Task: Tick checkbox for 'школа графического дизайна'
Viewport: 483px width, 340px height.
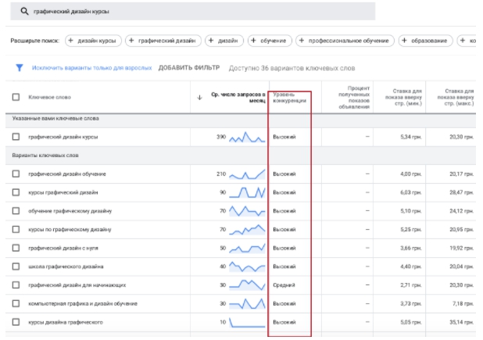Action: click(16, 267)
